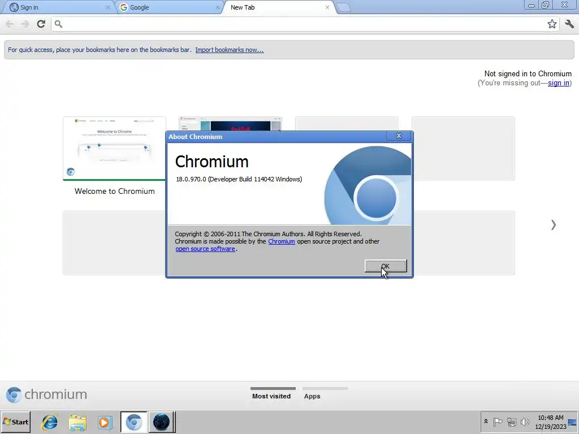Viewport: 579px width, 434px height.
Task: Click the dark globe taskbar button
Action: tap(162, 422)
